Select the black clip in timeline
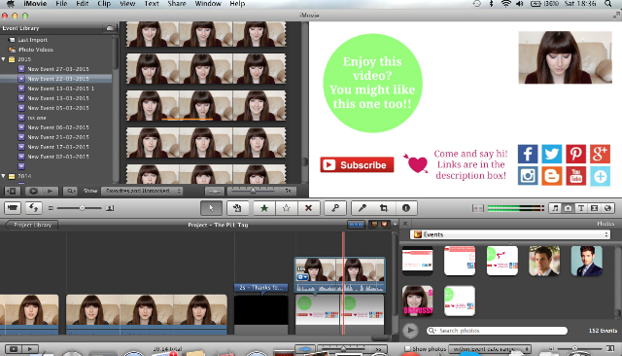The width and height of the screenshot is (622, 356). pos(261,310)
